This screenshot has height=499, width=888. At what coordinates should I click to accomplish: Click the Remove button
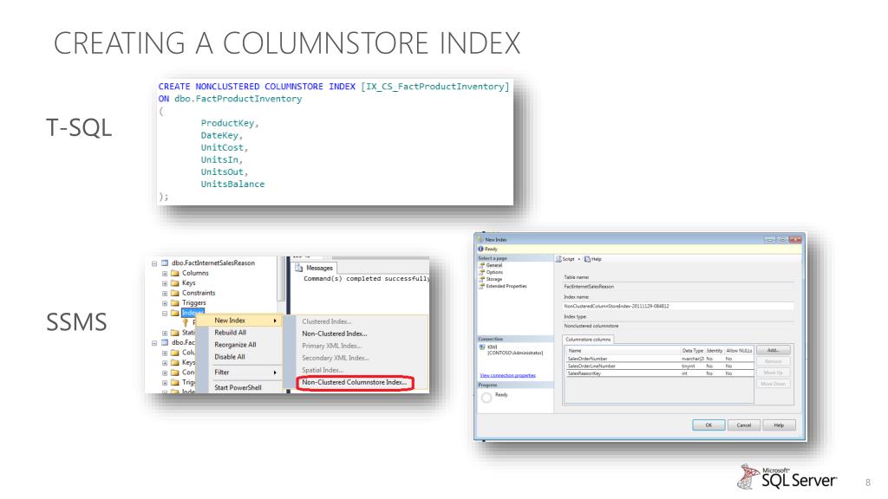pos(773,361)
